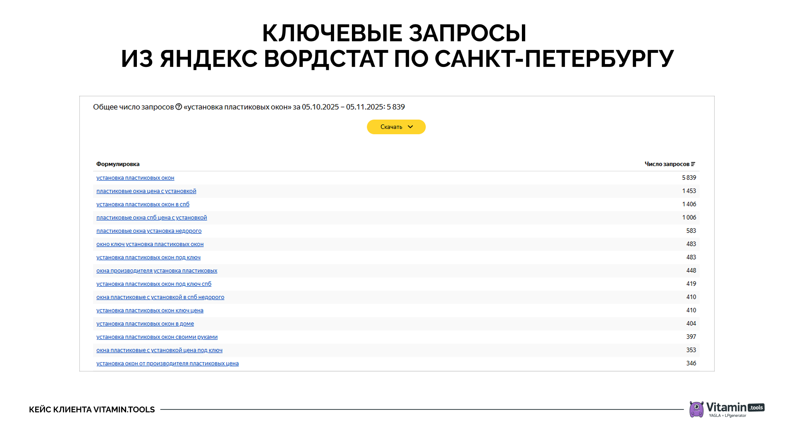Open link окна производителя установка пластиковых
The height and width of the screenshot is (433, 794).
(156, 271)
